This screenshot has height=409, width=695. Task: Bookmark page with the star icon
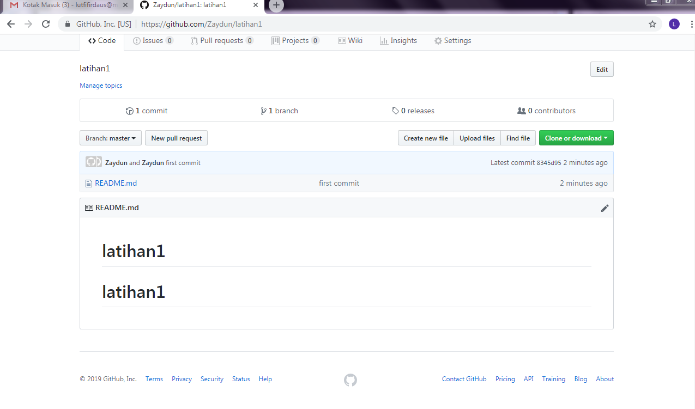point(652,24)
